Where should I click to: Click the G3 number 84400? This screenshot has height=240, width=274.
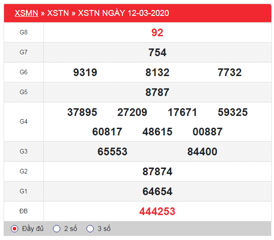tap(202, 152)
